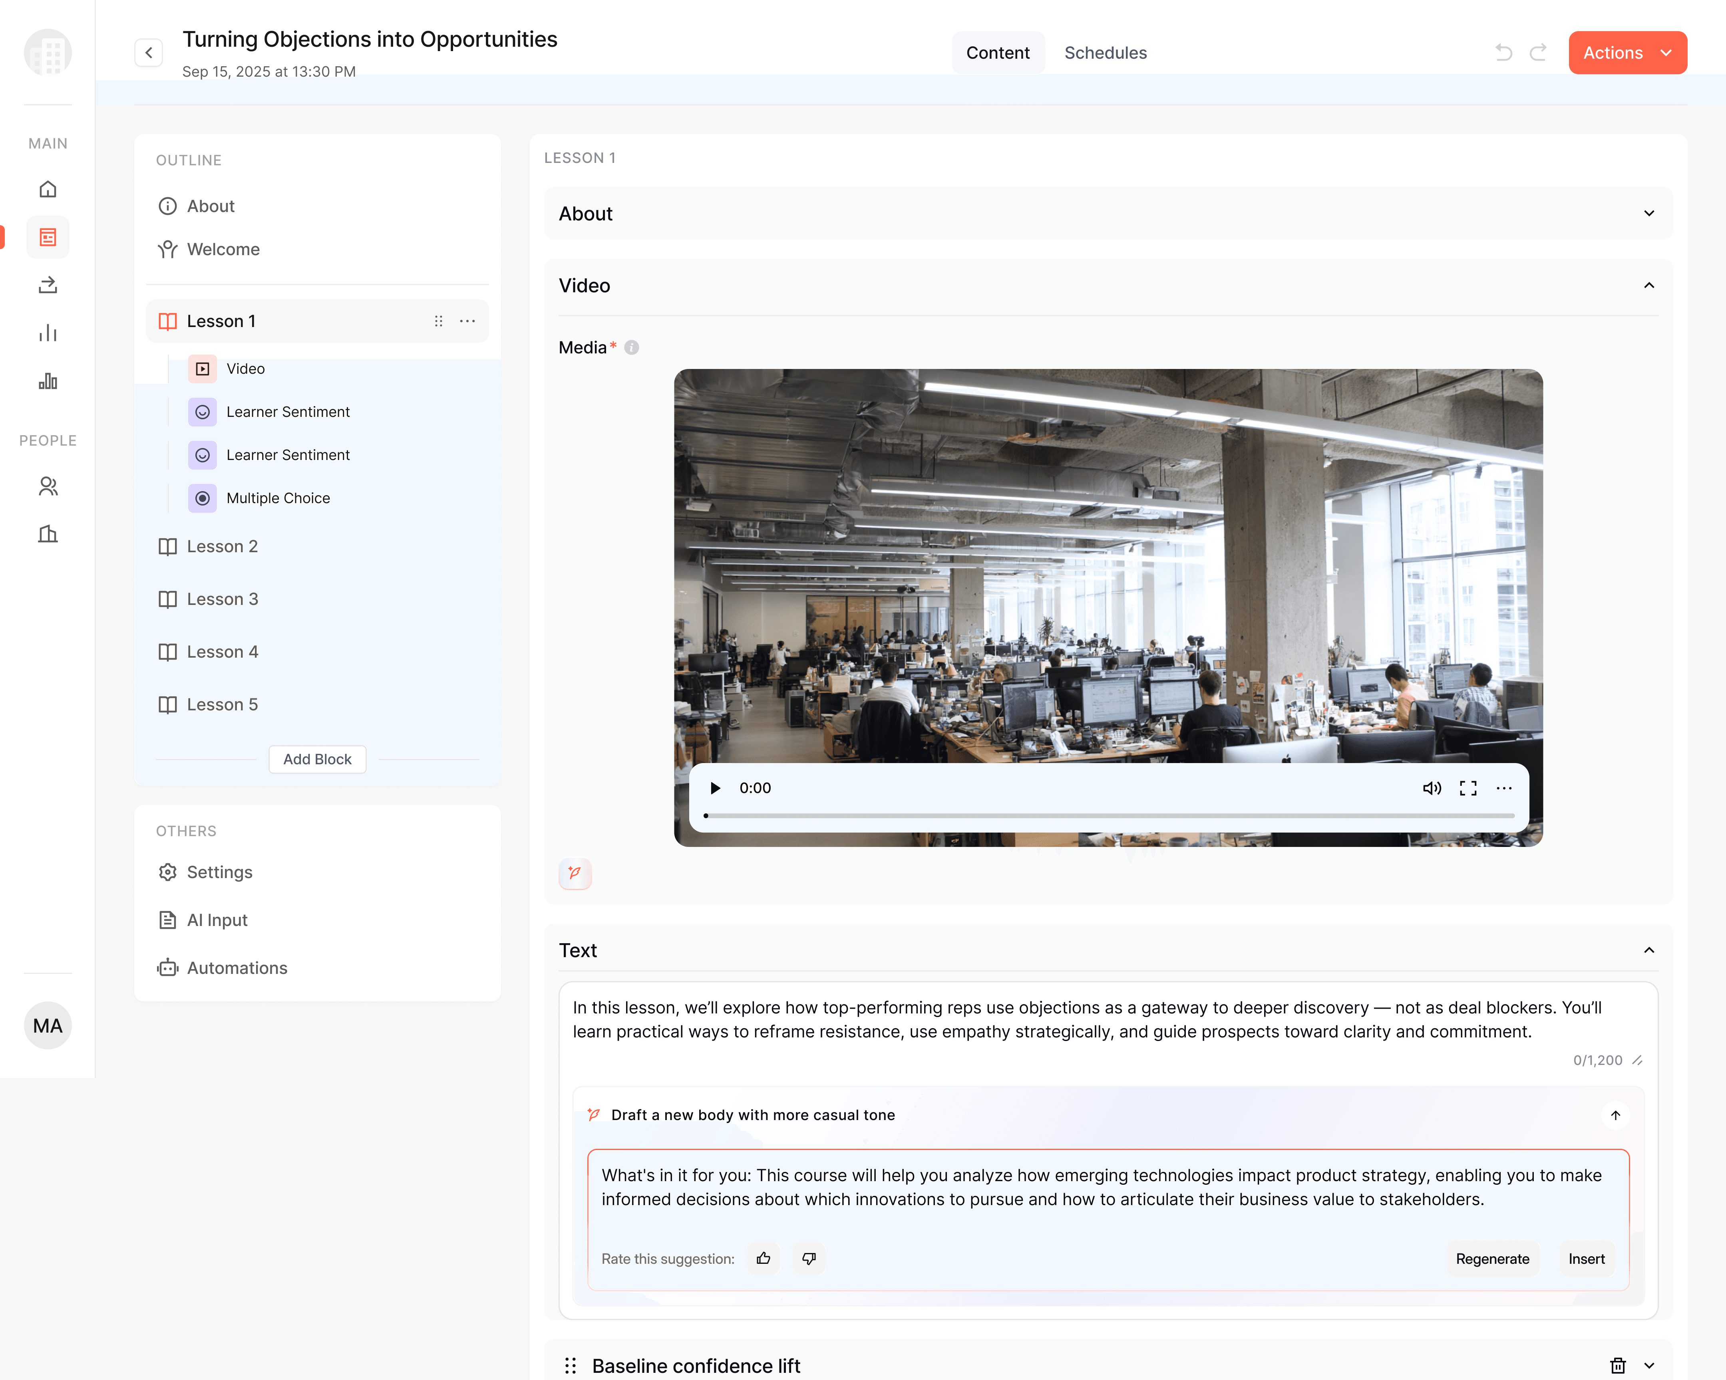Click the undo arrow icon

pos(1503,53)
